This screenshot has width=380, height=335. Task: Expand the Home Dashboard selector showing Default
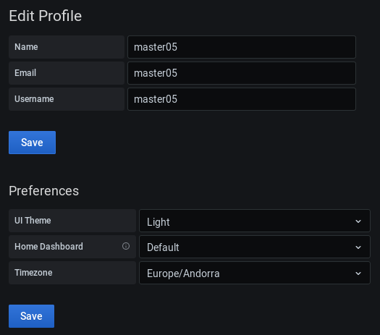[x=255, y=247]
